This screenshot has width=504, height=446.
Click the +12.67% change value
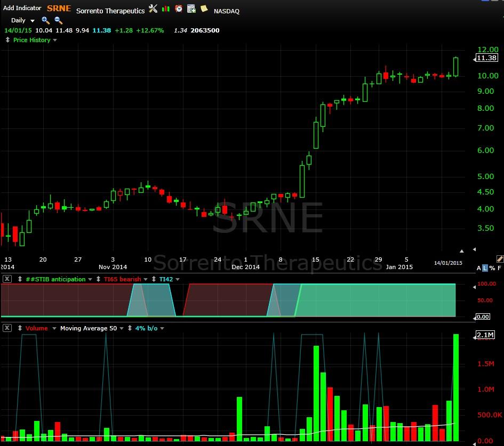[x=150, y=30]
